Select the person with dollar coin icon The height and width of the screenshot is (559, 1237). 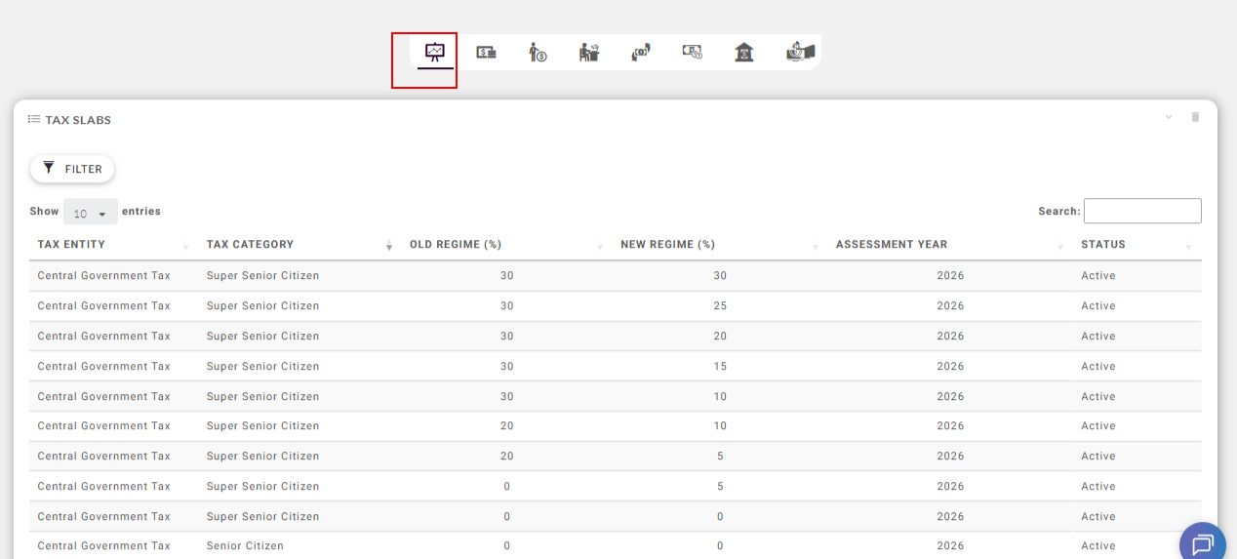click(x=538, y=53)
